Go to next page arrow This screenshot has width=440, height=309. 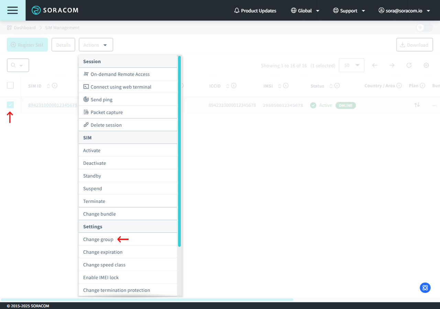(x=392, y=65)
